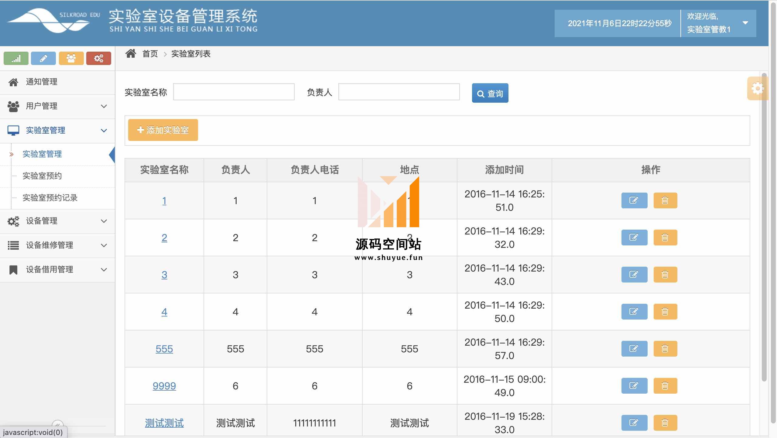Viewport: 777px width, 438px height.
Task: Click the 查询 search button
Action: (x=490, y=93)
